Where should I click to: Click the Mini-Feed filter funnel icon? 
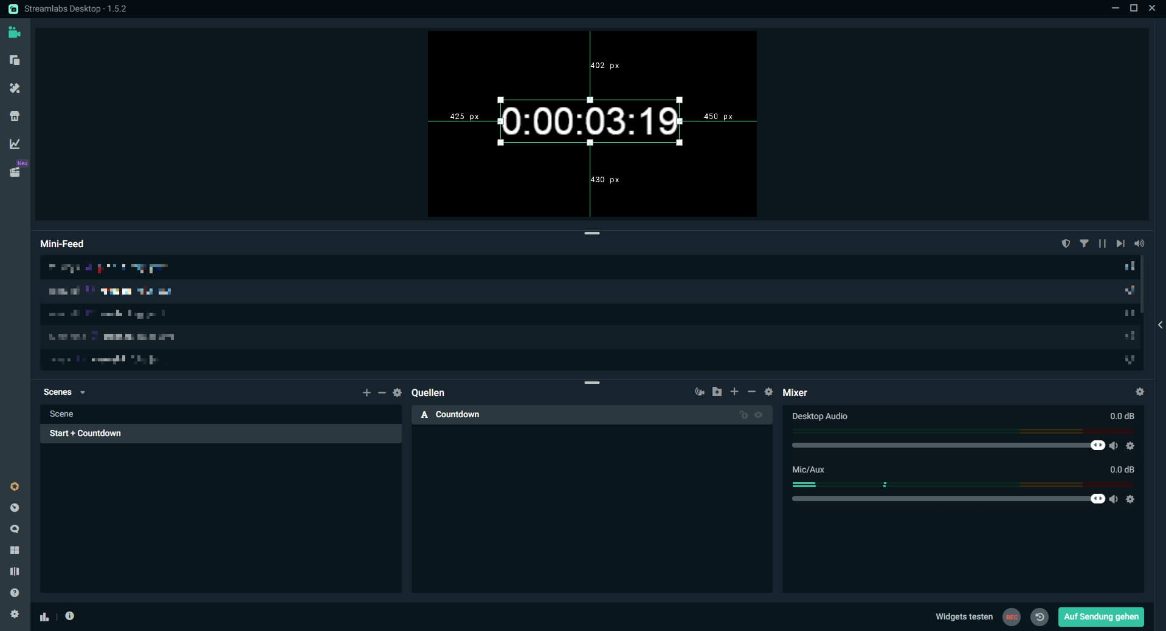(x=1084, y=244)
